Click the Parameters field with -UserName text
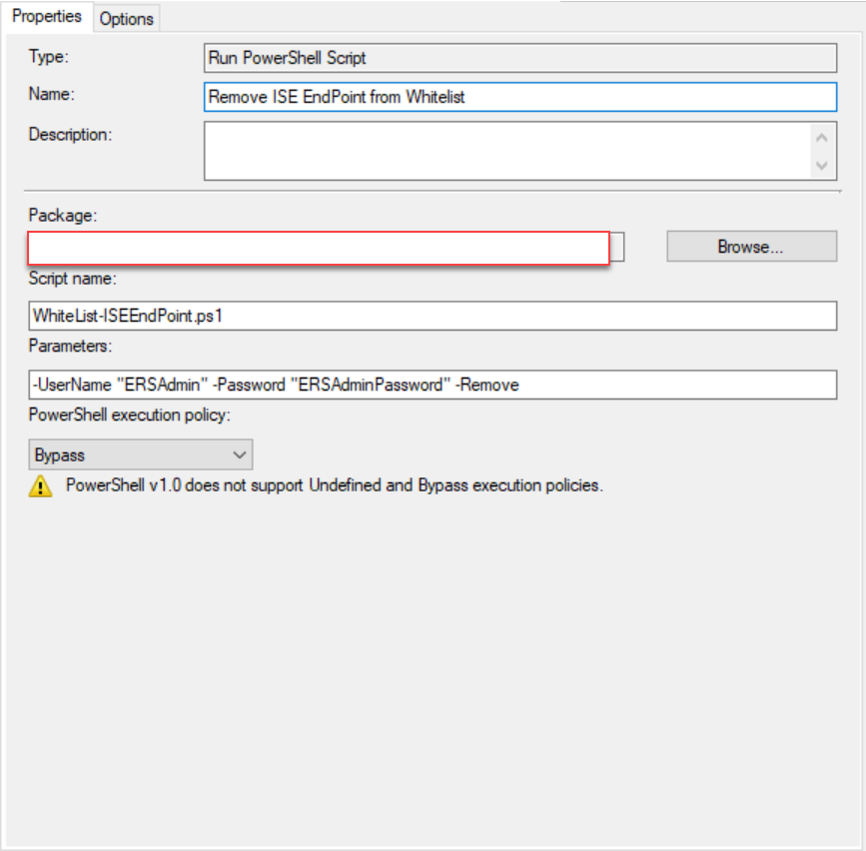The width and height of the screenshot is (866, 851). pos(433,385)
